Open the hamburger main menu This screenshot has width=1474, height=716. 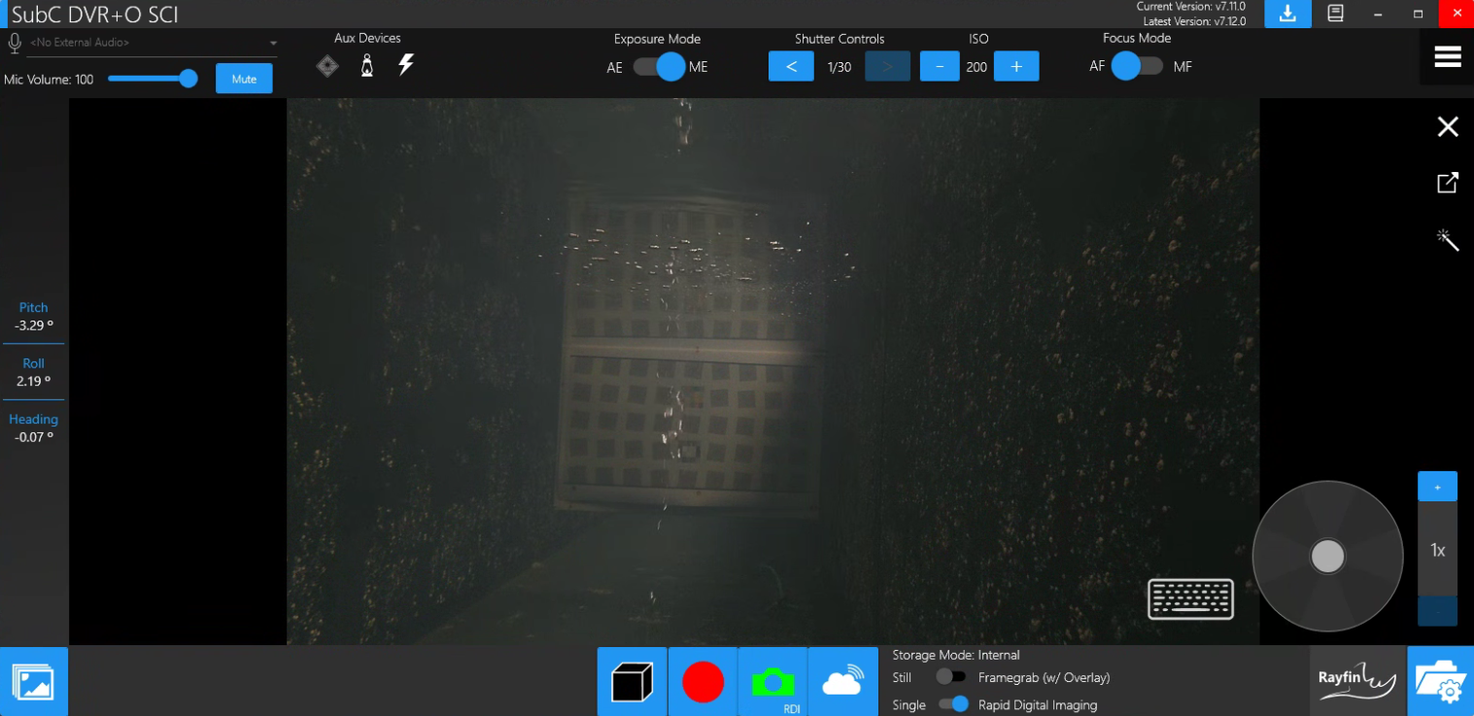1448,57
